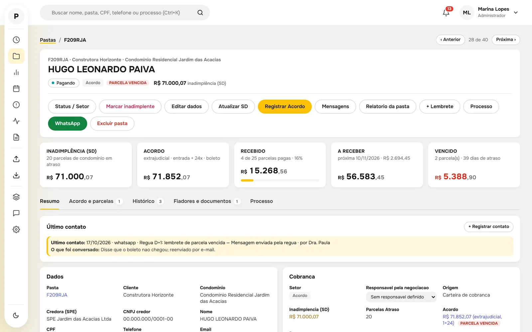
Task: Click the Recebido progress bar
Action: 280,180
